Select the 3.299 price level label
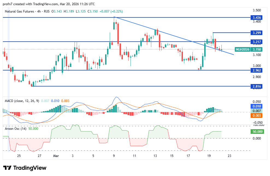Viewport: 270px width, 176px height. tap(257, 33)
